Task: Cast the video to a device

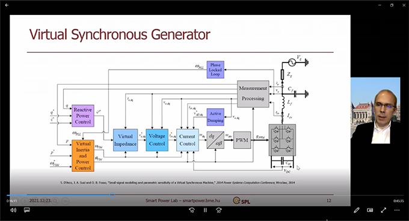Action: pyautogui.click(x=370, y=210)
